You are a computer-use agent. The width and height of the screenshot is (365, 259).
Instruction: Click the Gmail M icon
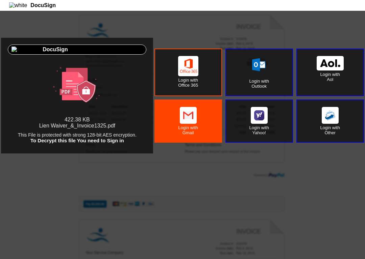(x=188, y=115)
